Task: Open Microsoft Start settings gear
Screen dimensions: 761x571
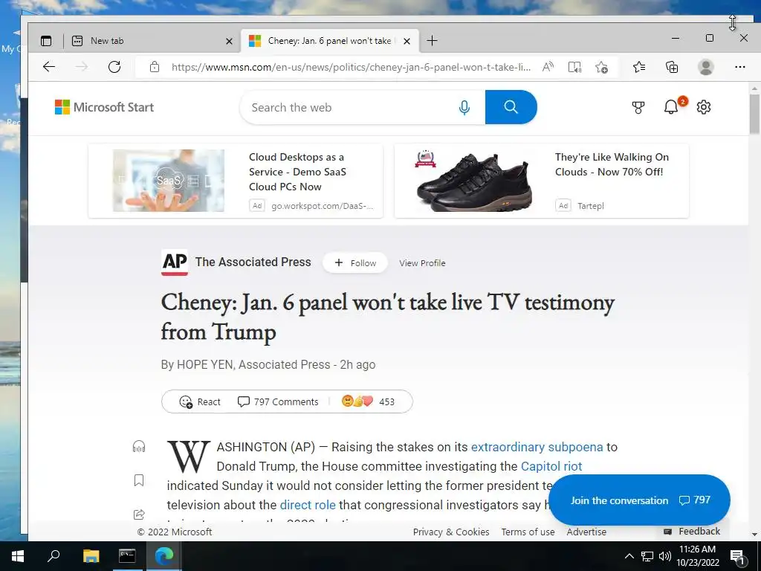Action: pos(704,107)
